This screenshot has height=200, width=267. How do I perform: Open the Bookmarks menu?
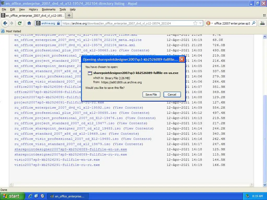click(48, 9)
